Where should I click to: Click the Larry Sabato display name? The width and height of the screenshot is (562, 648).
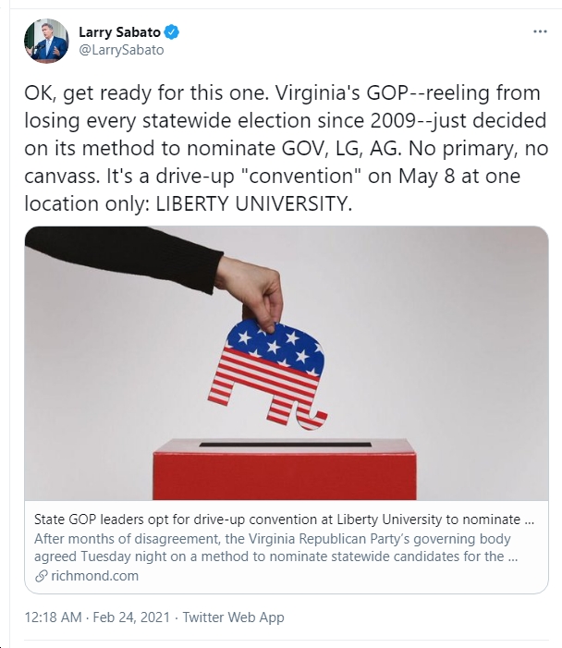(119, 31)
